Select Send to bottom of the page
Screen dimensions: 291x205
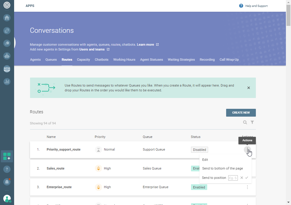coord(223,168)
